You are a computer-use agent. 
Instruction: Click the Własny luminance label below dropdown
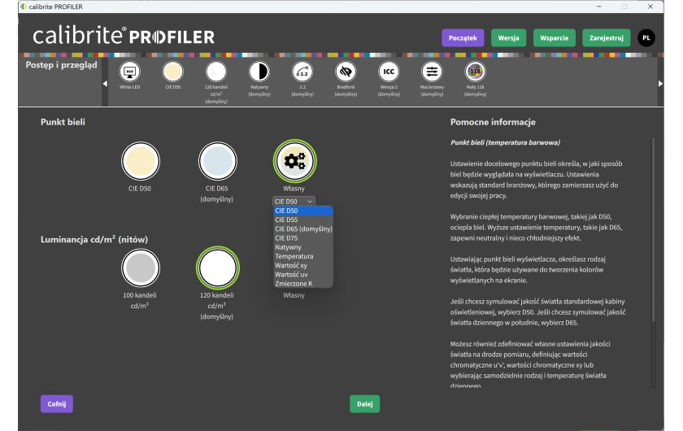point(294,295)
